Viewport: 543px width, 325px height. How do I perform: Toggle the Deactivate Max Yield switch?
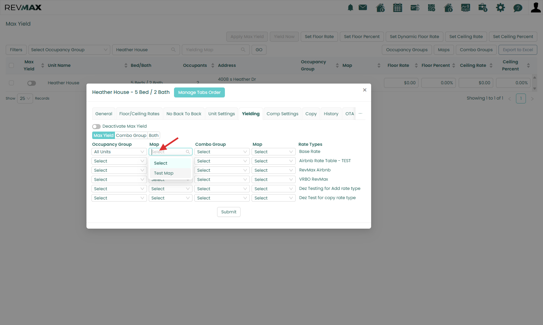point(96,127)
